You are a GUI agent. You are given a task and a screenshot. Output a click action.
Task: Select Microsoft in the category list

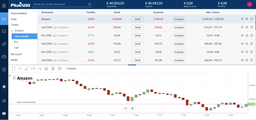(x=16, y=54)
